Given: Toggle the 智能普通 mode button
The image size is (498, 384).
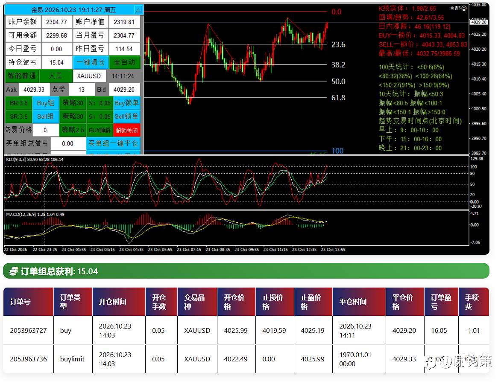Looking at the screenshot, I should click(22, 76).
